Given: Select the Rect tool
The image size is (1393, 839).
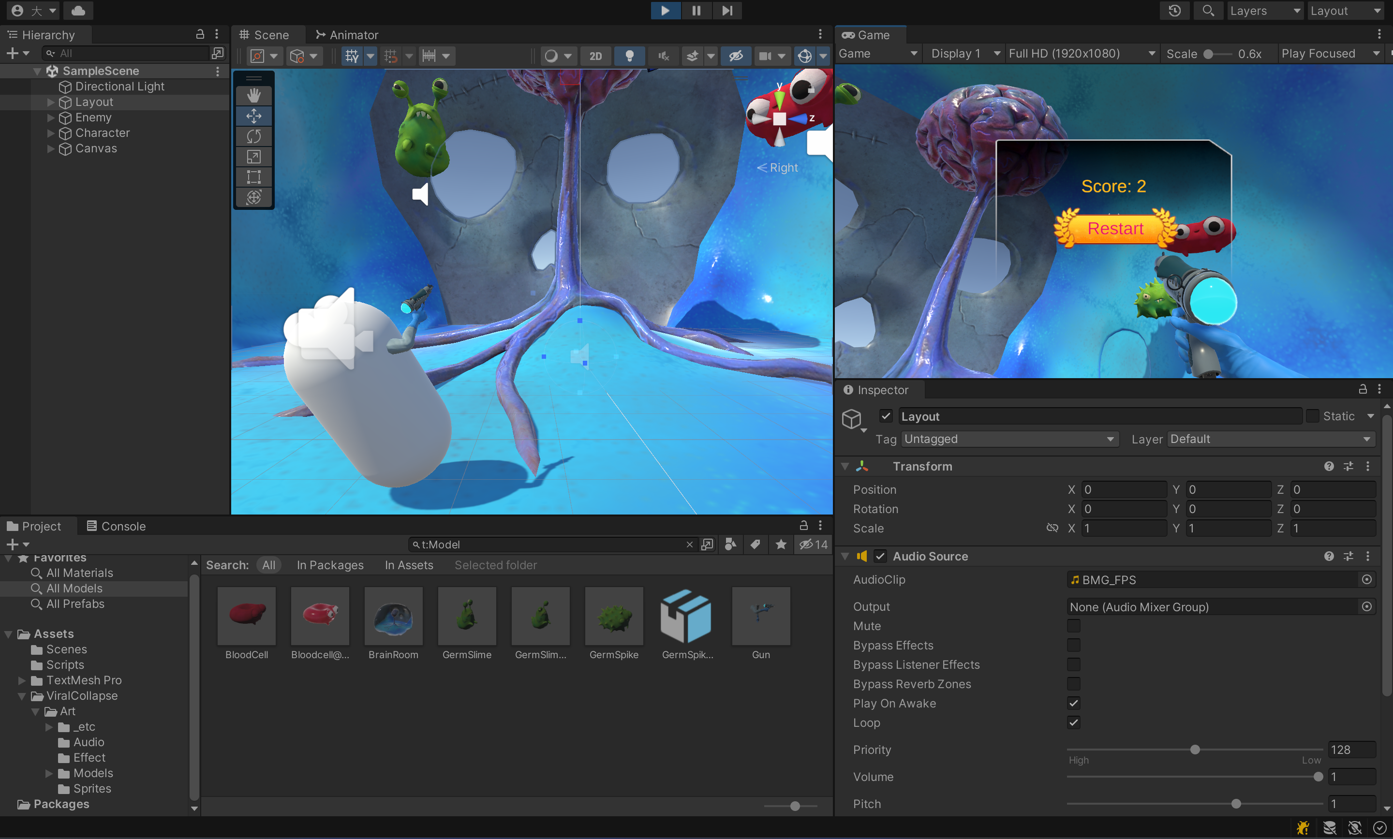Looking at the screenshot, I should [x=253, y=177].
